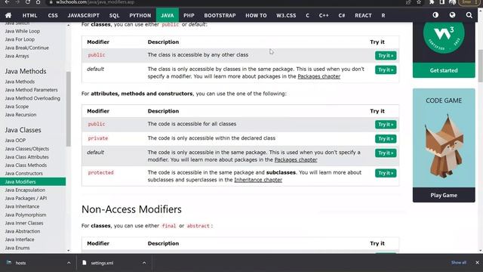Open Java OOP sidebar link
Image resolution: width=483 pixels, height=272 pixels.
tap(15, 141)
